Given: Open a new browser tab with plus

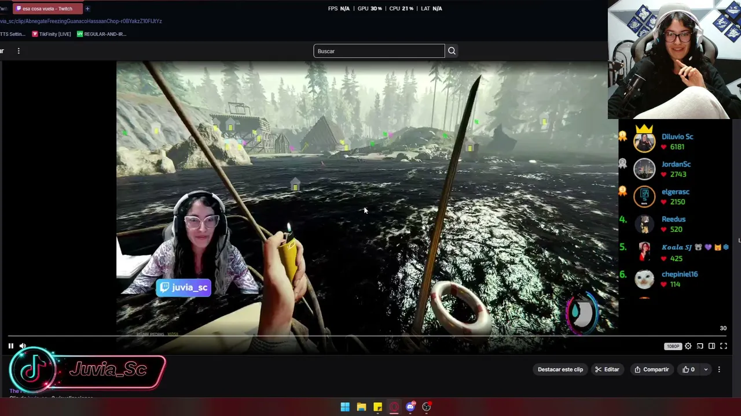Looking at the screenshot, I should (x=87, y=9).
